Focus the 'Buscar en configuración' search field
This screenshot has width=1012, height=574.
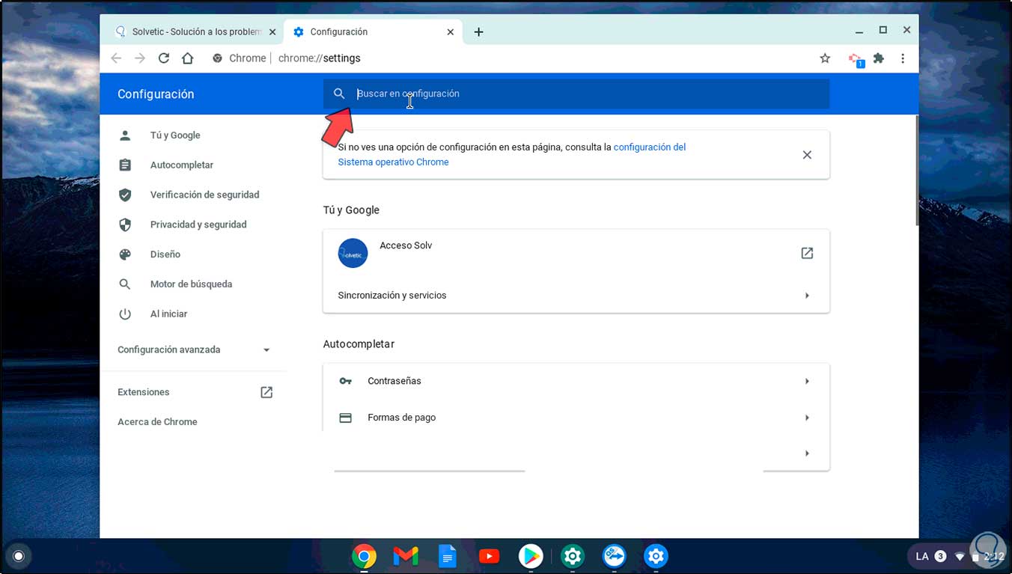tap(576, 94)
